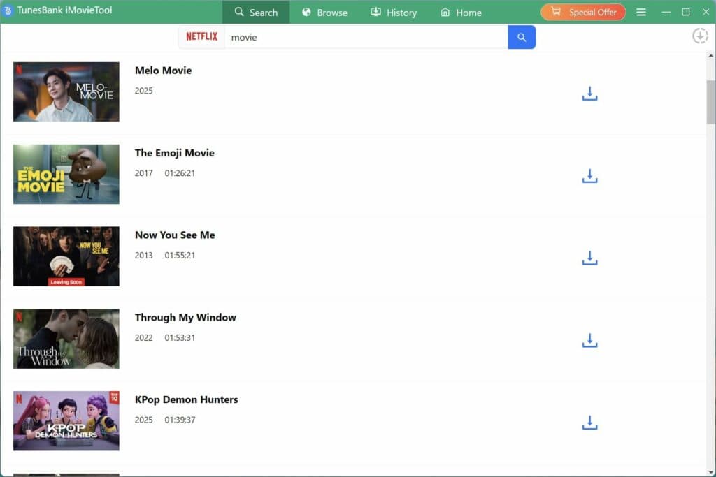This screenshot has height=477, width=716.
Task: Go to the Home tab
Action: tap(460, 12)
